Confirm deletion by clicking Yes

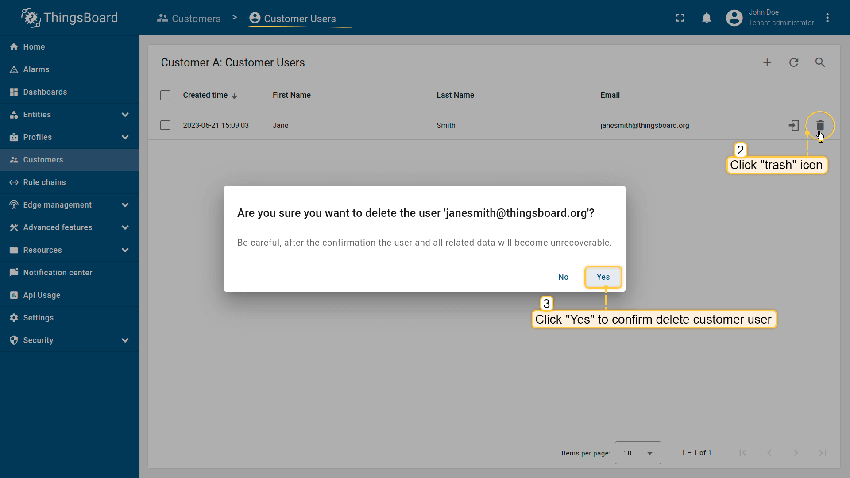[603, 277]
